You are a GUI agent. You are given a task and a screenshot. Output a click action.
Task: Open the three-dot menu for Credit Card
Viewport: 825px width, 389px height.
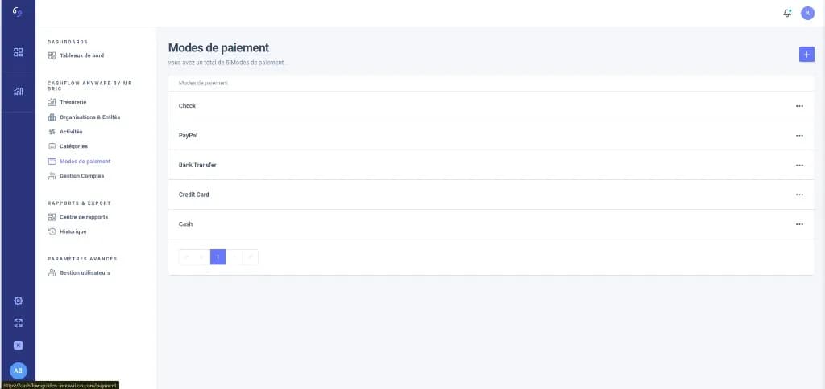point(799,194)
